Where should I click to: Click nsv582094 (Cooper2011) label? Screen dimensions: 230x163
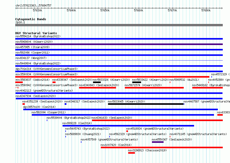point(49,112)
